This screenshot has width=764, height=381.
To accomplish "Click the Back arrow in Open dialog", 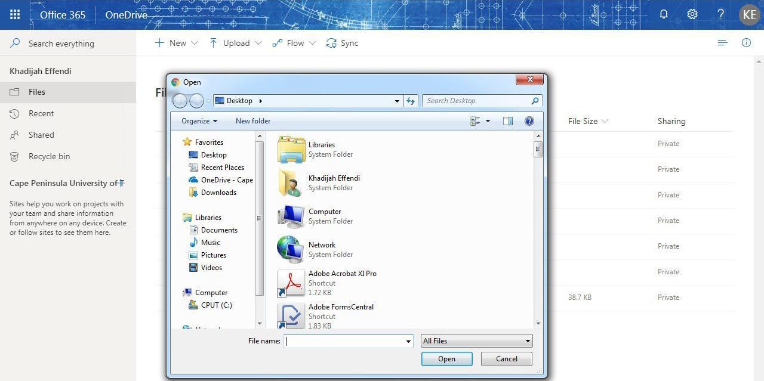I will coord(180,101).
